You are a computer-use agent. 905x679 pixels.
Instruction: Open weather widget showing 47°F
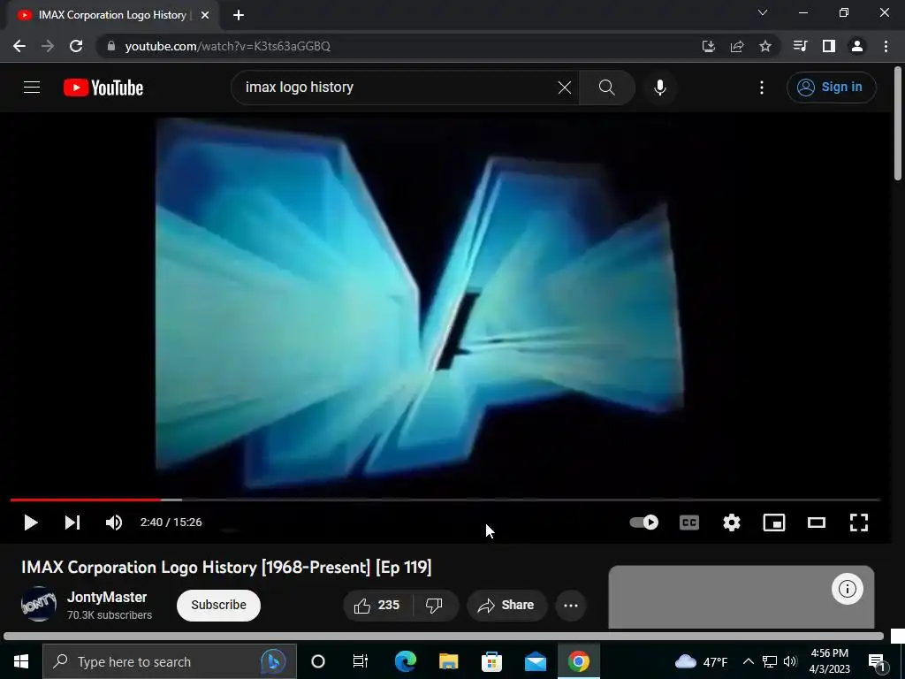pos(701,661)
